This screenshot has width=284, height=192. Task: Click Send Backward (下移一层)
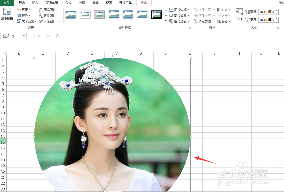[202, 16]
